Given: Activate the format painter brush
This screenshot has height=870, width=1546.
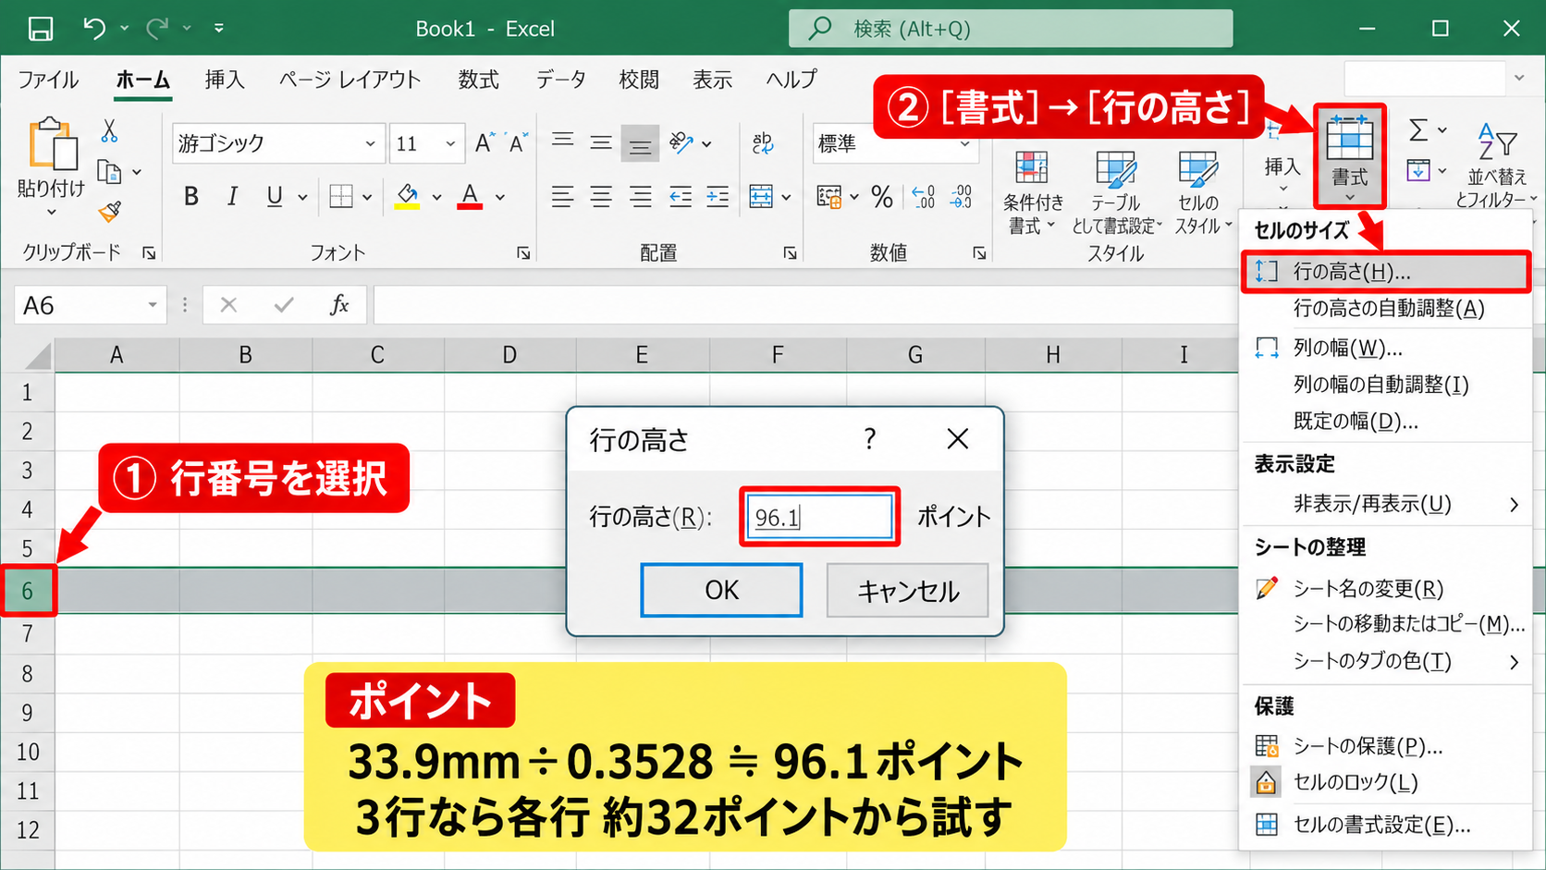Looking at the screenshot, I should [x=110, y=213].
